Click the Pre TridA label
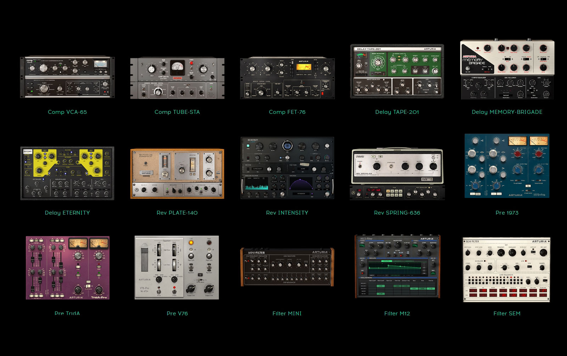This screenshot has width=567, height=356. [x=67, y=313]
